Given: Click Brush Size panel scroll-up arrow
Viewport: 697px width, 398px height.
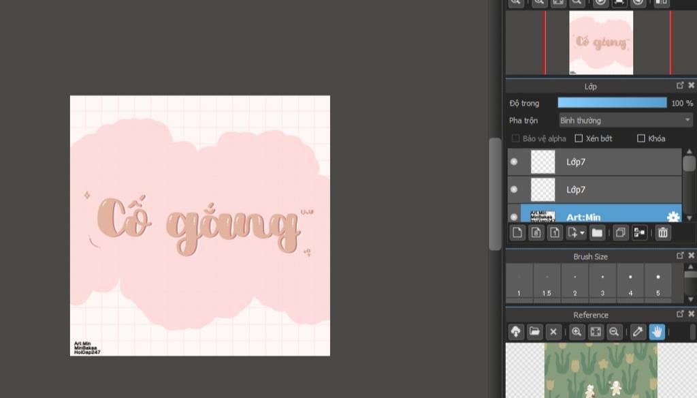Looking at the screenshot, I should [x=690, y=266].
